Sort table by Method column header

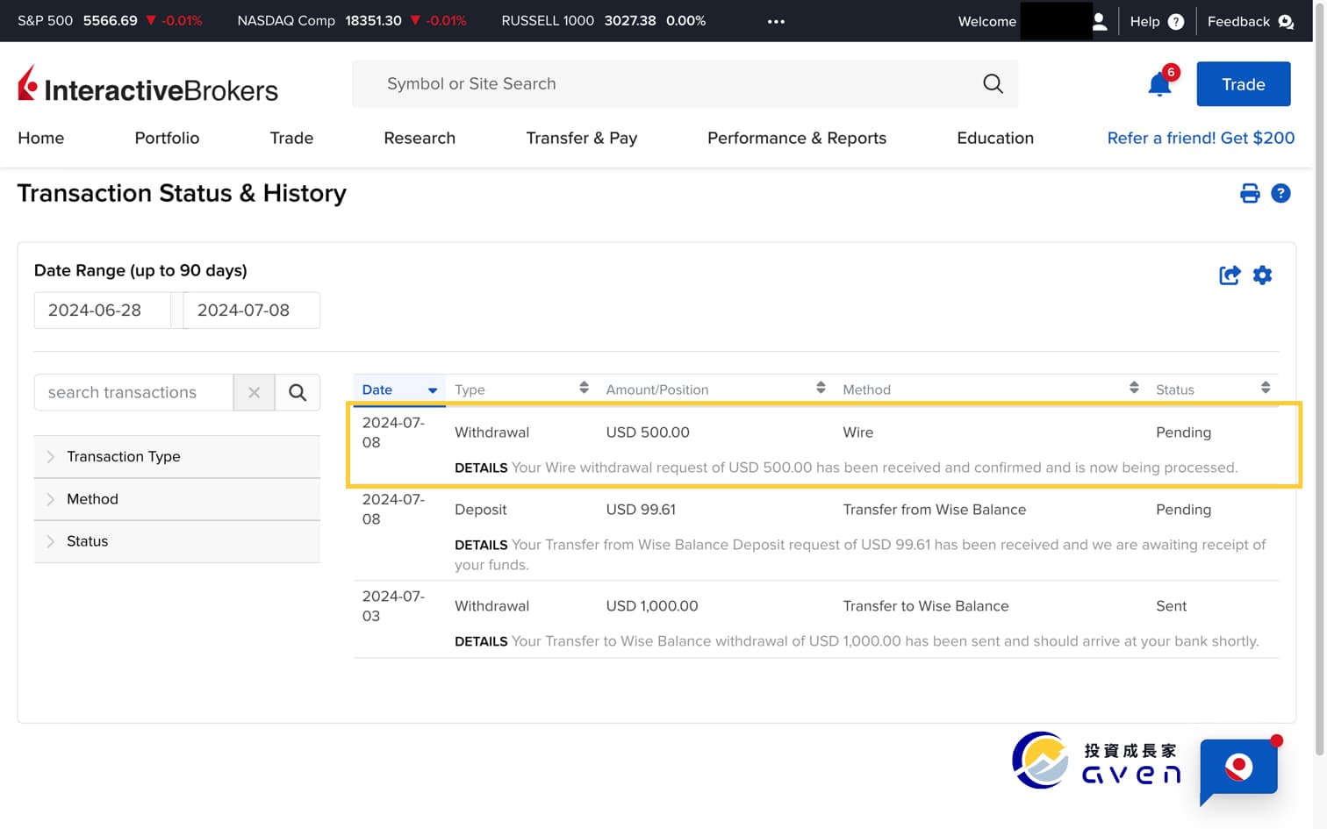tap(991, 389)
